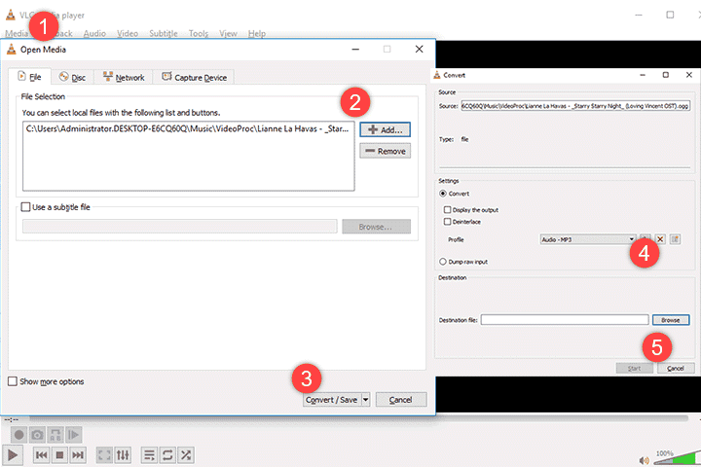Screen dimensions: 701x467
Task: Adjust the volume slider at 100%
Action: coord(677,458)
